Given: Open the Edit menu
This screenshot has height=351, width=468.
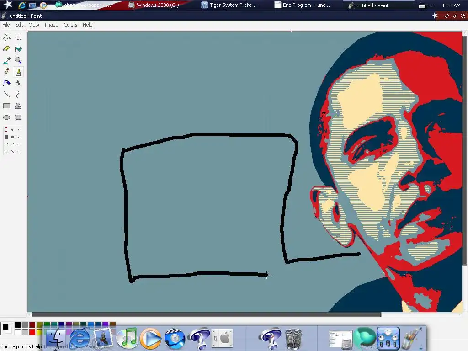Looking at the screenshot, I should coord(19,25).
